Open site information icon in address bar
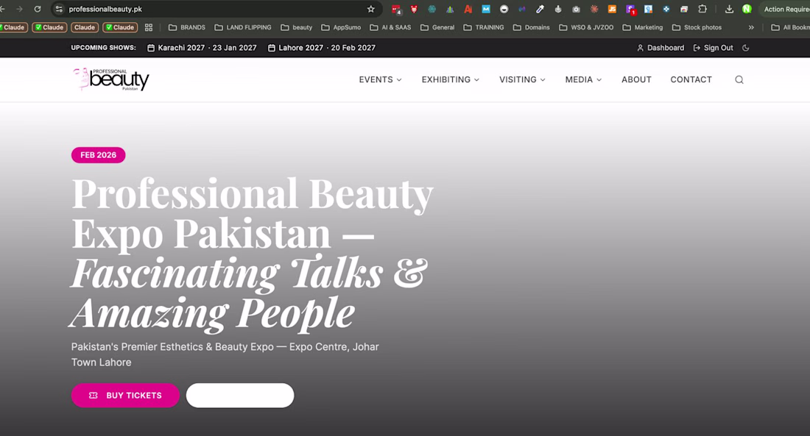Viewport: 810px width, 436px height. tap(59, 9)
